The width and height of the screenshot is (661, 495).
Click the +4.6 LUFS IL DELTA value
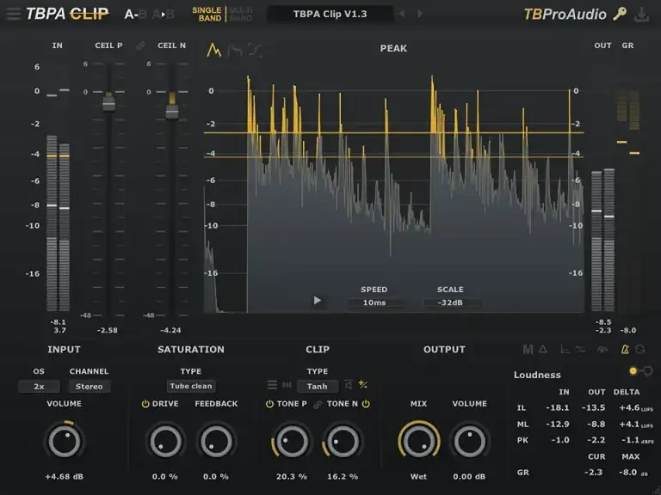636,407
